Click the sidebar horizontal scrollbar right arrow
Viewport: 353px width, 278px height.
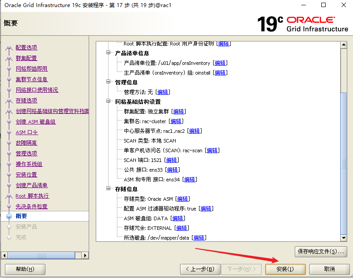(x=86, y=255)
